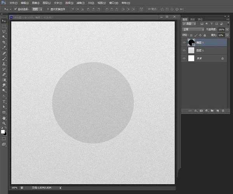Switch to the 通道 panel tab
The width and height of the screenshot is (233, 194).
(193, 19)
